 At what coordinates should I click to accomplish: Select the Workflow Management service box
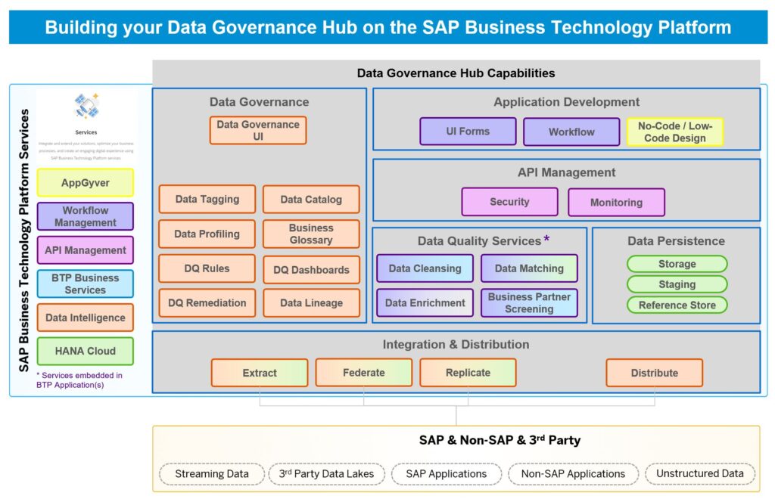86,216
